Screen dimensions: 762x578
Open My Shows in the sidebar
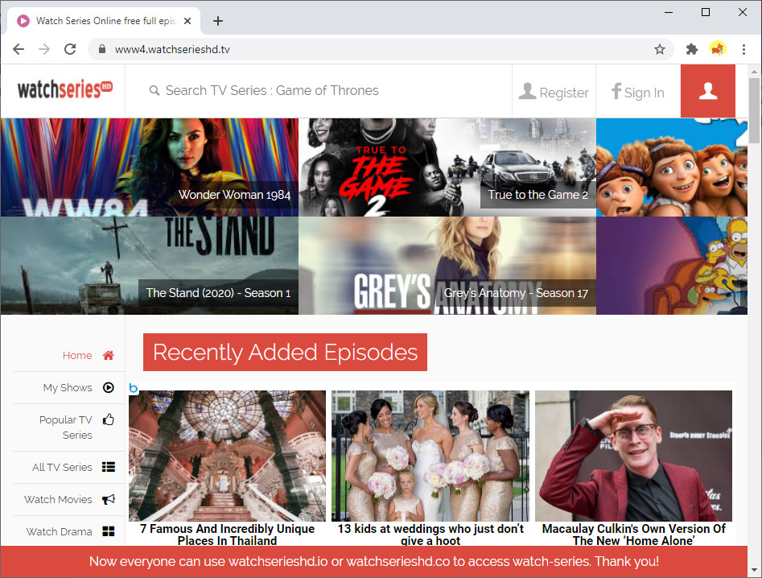(68, 387)
